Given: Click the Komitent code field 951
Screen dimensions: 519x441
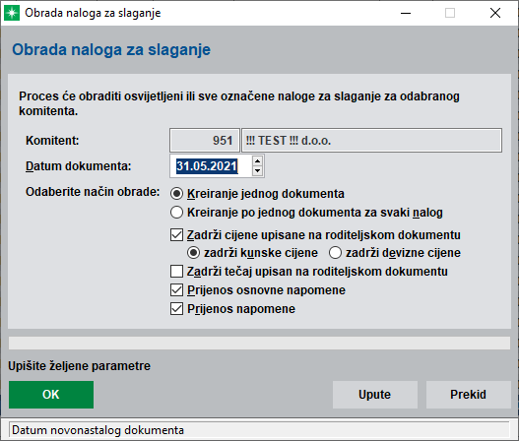Looking at the screenshot, I should 205,140.
